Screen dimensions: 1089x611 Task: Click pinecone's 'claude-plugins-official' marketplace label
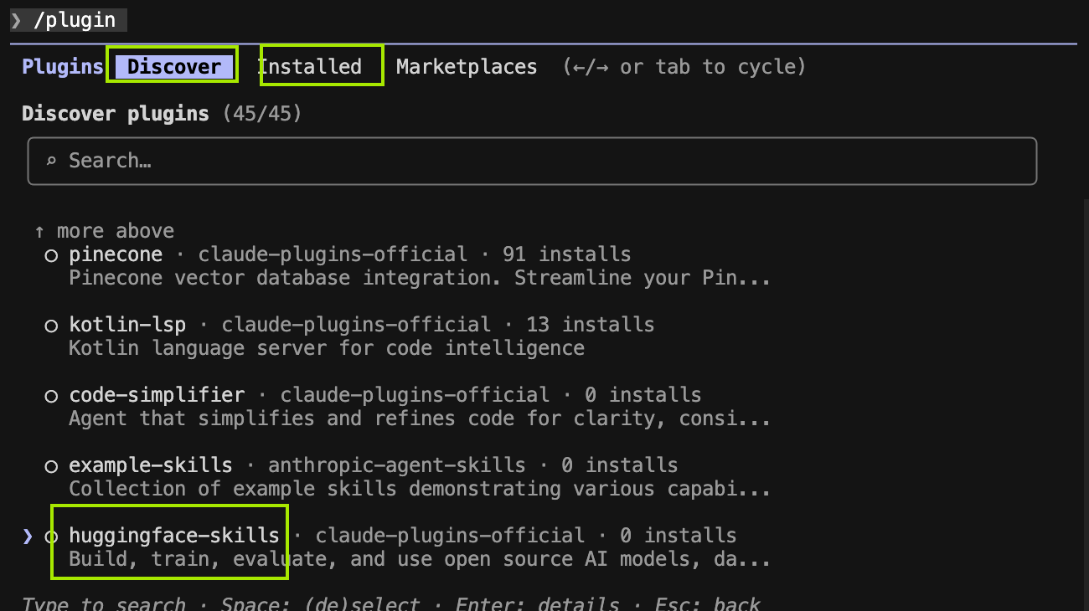coord(333,254)
